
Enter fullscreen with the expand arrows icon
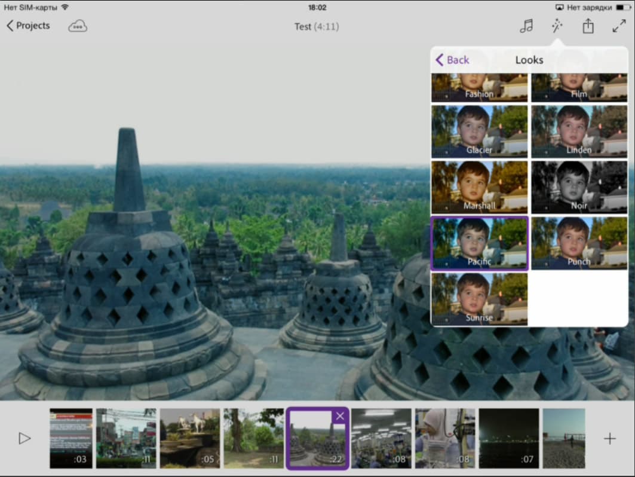click(x=619, y=26)
